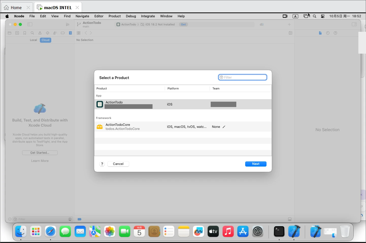Viewport: 366px width, 243px height.
Task: Click the Add Editor on Right icon
Action: (291, 33)
